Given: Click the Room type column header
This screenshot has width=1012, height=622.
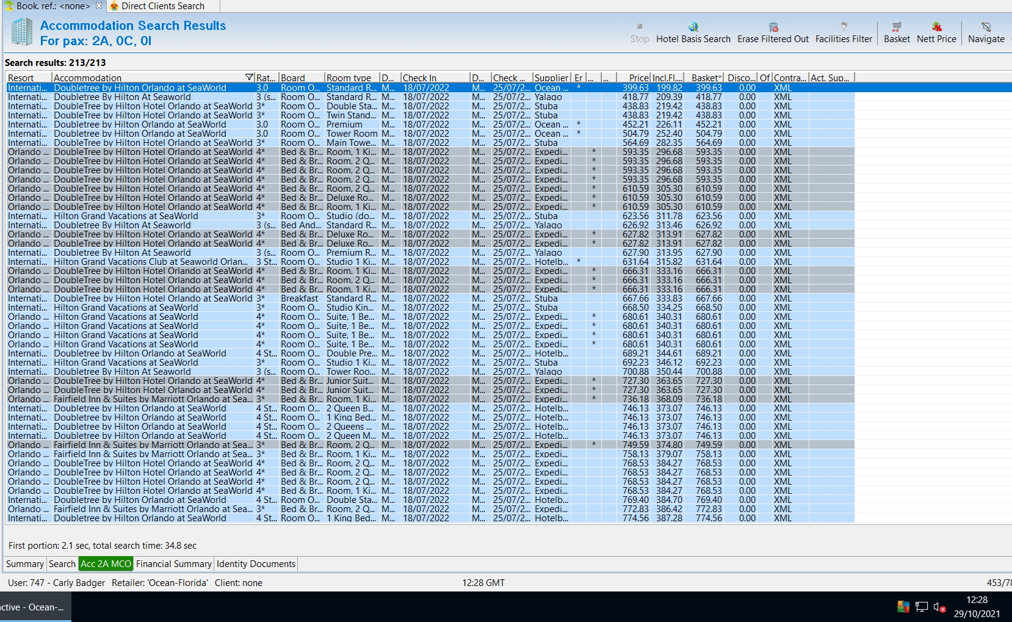Looking at the screenshot, I should tap(352, 78).
